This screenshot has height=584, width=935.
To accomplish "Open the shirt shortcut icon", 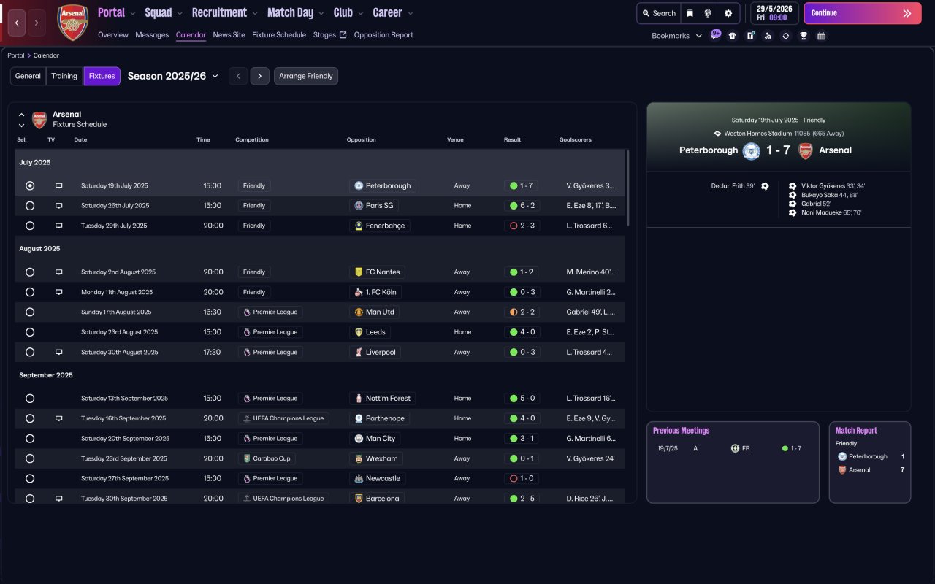I will [733, 36].
